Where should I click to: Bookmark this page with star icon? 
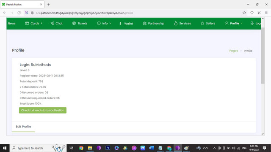(x=244, y=13)
